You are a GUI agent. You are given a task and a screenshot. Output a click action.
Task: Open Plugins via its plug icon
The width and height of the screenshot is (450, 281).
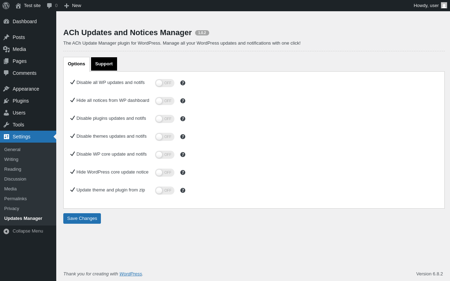(6, 101)
